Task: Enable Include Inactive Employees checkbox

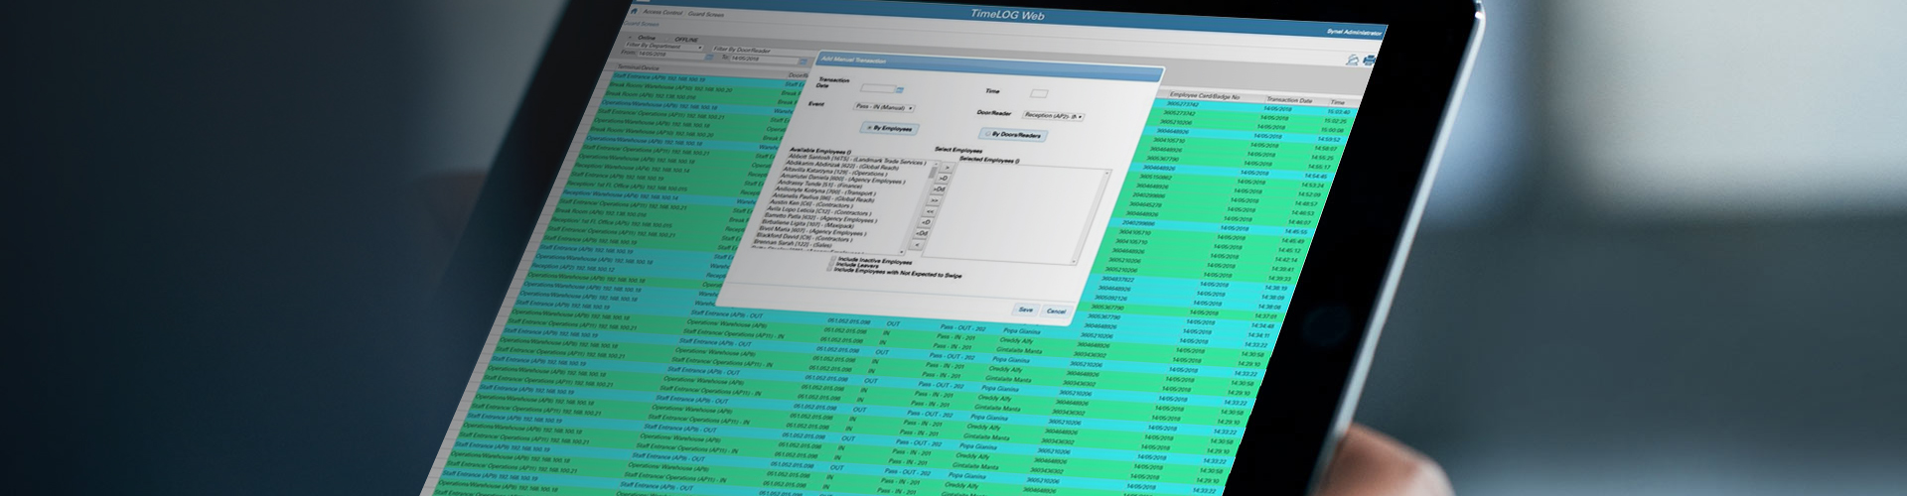Action: click(831, 261)
